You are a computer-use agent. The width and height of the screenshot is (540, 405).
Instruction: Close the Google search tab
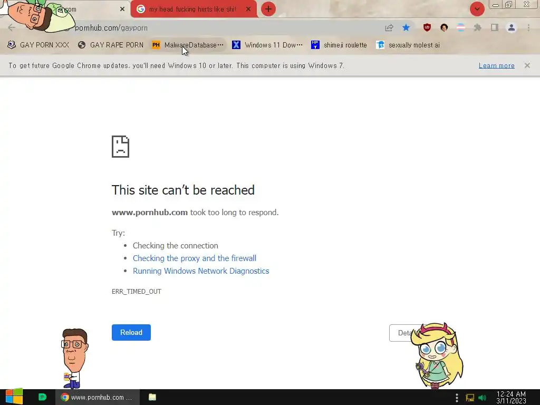248,9
